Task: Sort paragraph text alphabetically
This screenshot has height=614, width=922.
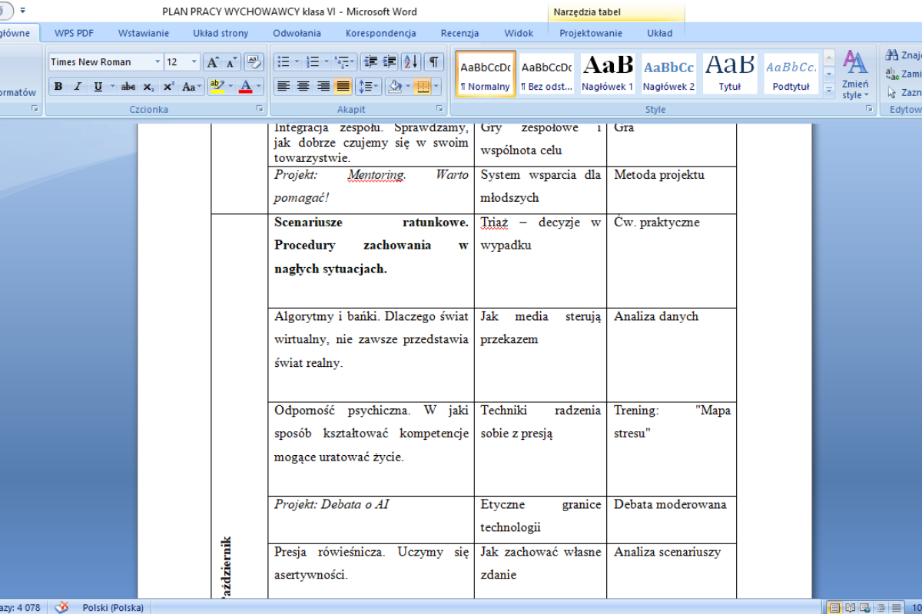Action: tap(411, 62)
